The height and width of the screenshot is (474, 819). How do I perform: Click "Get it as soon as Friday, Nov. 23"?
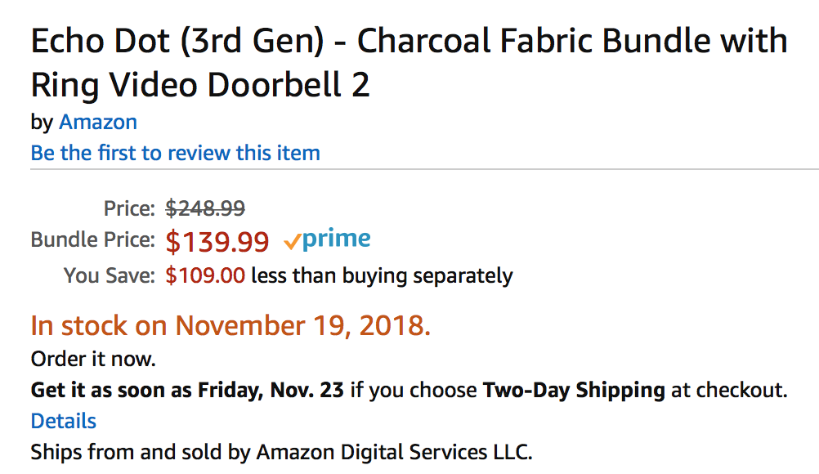(187, 390)
